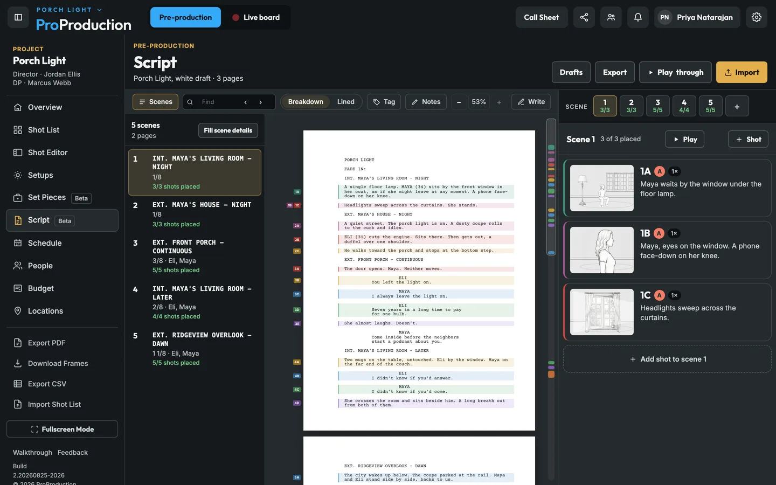Open Call Sheet
The height and width of the screenshot is (485, 776).
pos(541,17)
